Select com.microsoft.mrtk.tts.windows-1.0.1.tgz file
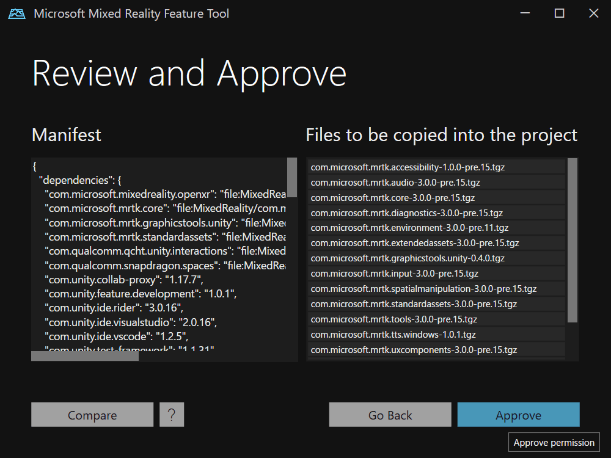 click(436, 334)
